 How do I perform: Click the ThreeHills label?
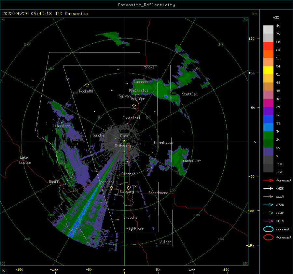pos(163,142)
